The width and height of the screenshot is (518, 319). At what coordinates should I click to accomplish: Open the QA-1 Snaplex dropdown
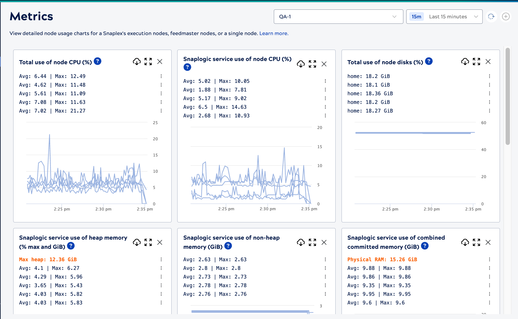click(x=338, y=16)
